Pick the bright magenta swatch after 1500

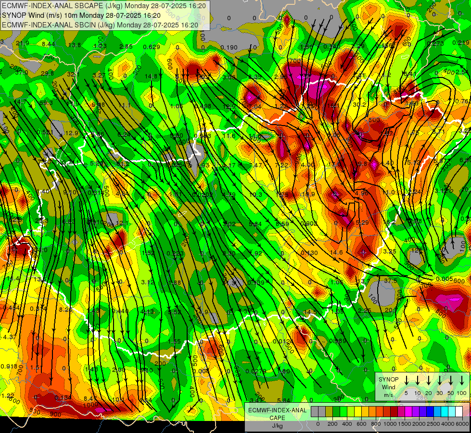[408, 412]
